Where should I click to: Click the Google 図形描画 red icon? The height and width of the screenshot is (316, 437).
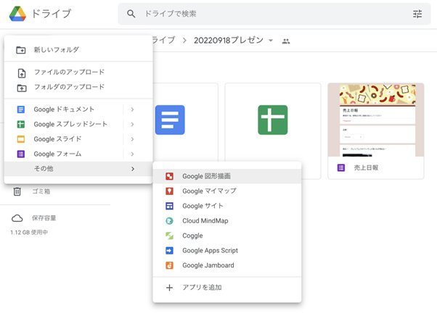(169, 176)
